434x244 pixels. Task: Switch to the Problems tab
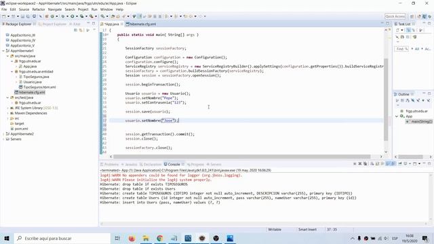[x=110, y=164]
